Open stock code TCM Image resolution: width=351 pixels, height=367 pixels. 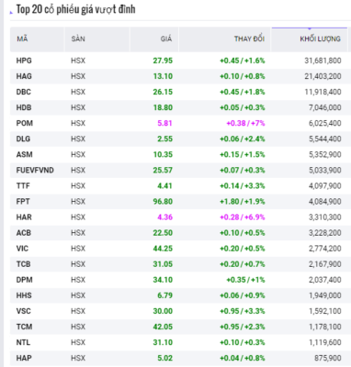tap(24, 327)
